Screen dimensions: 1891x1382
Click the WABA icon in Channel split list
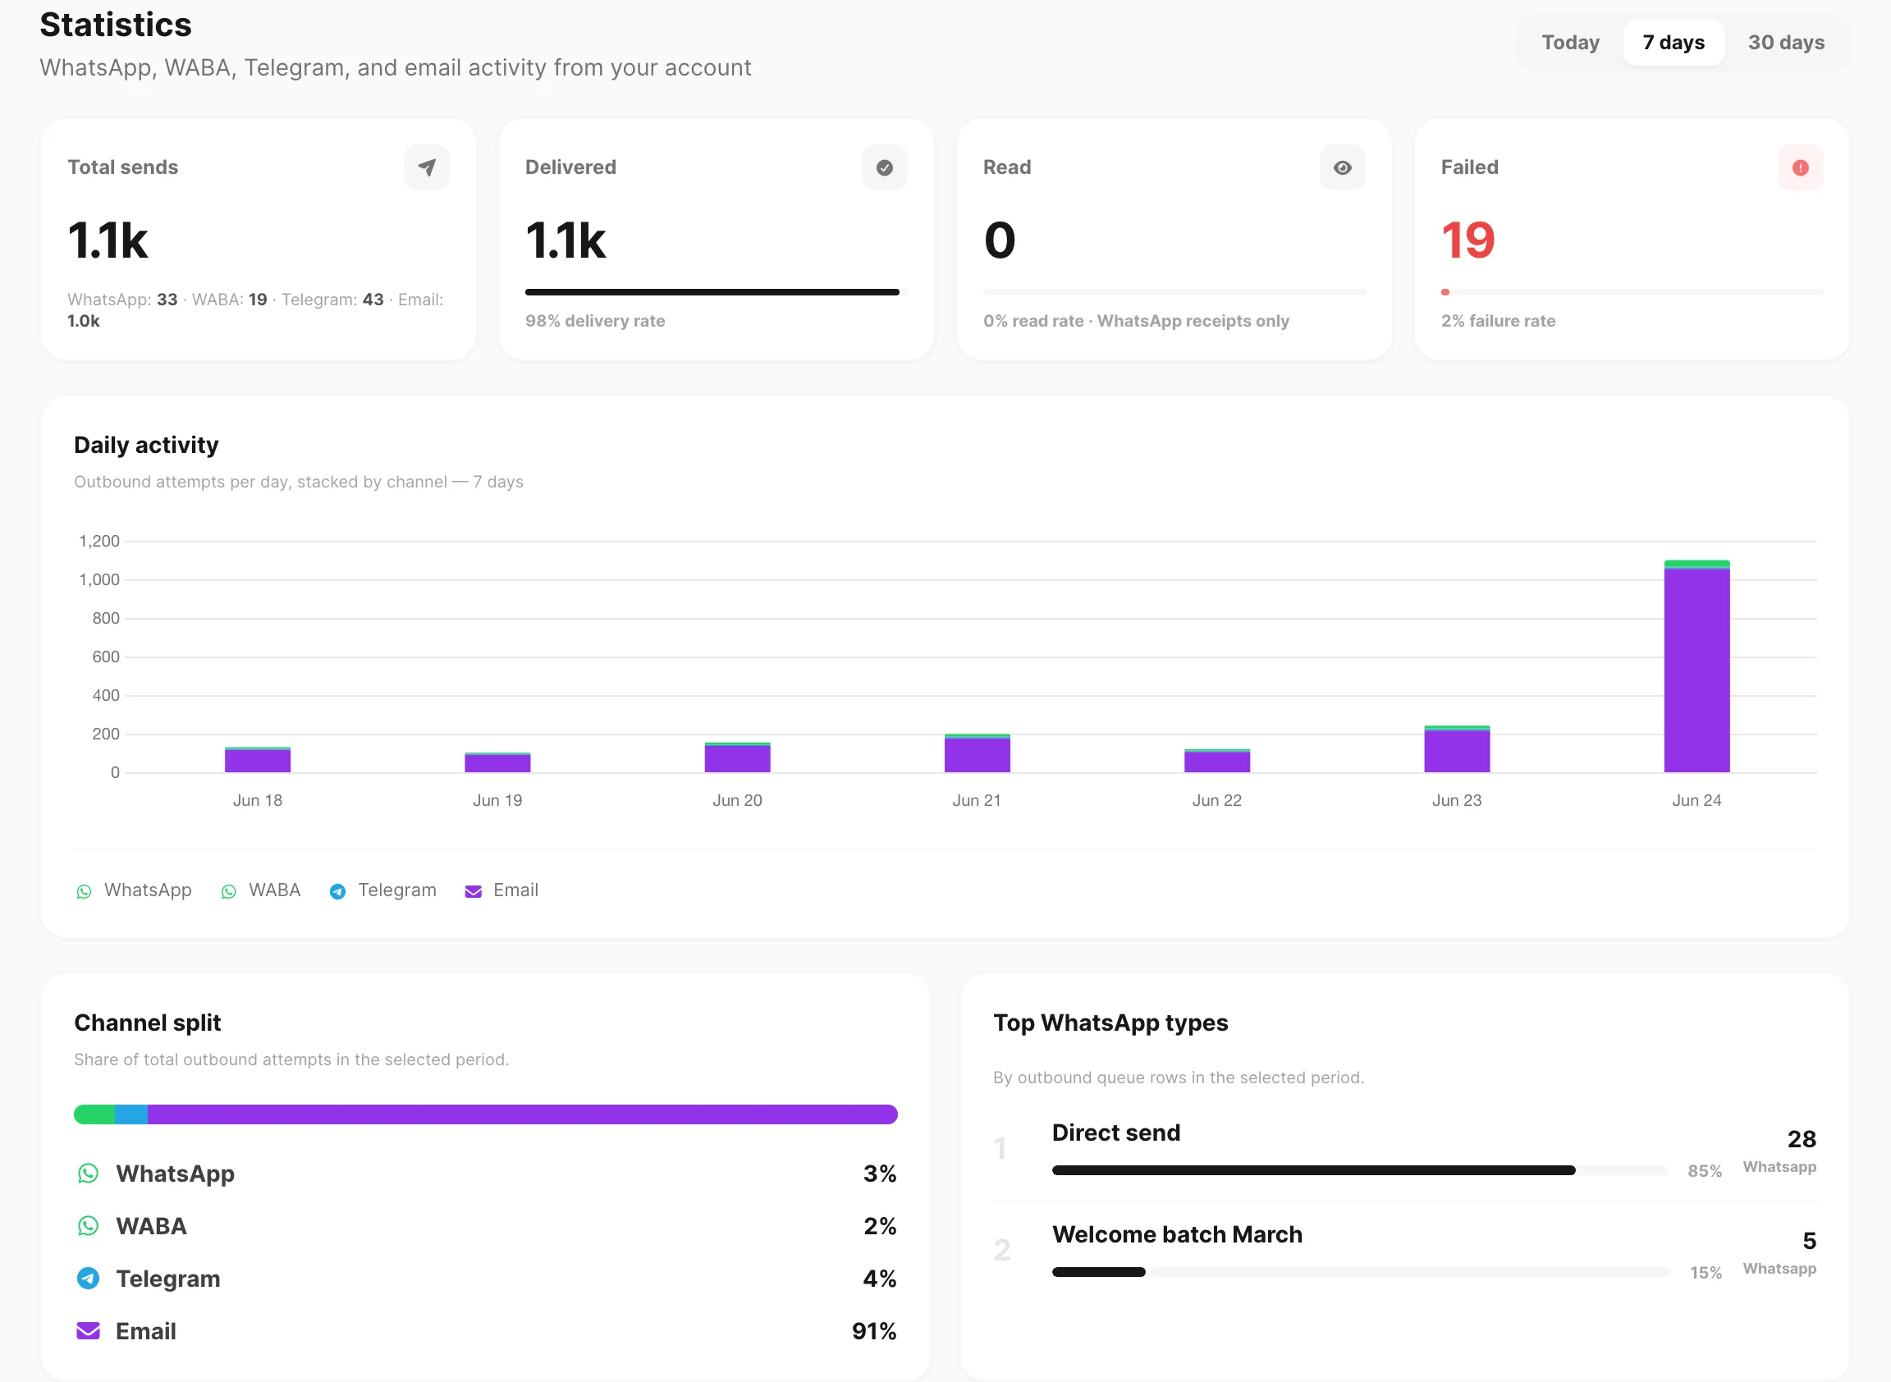click(88, 1225)
